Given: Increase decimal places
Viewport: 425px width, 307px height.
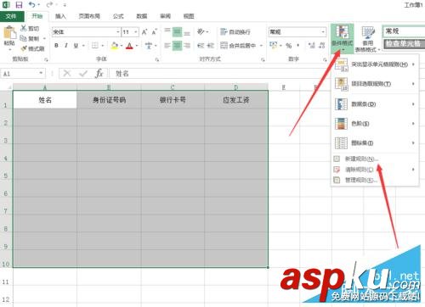Looking at the screenshot, I should pos(311,45).
